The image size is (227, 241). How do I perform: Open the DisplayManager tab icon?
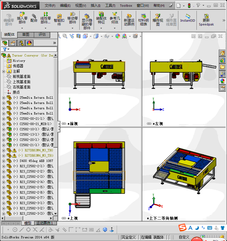pos(29,43)
